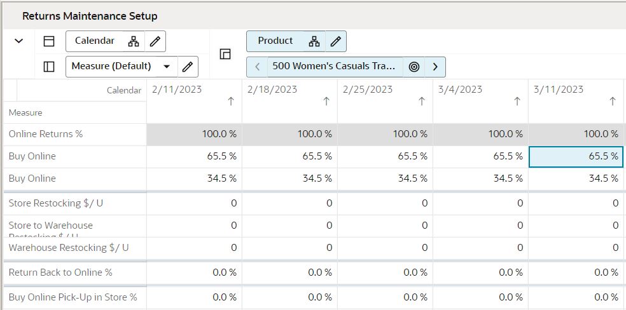Collapse the axis toolbar with the chevron

pos(19,41)
